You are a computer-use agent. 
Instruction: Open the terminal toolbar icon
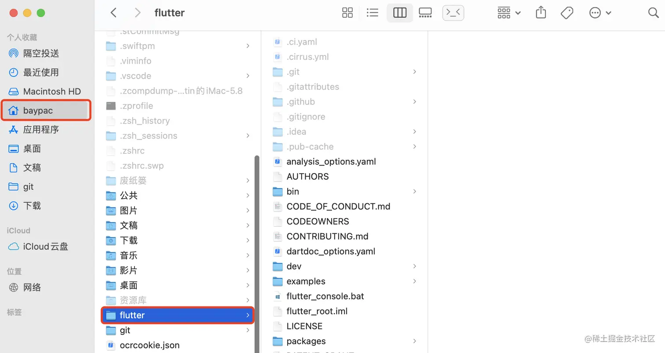(453, 13)
